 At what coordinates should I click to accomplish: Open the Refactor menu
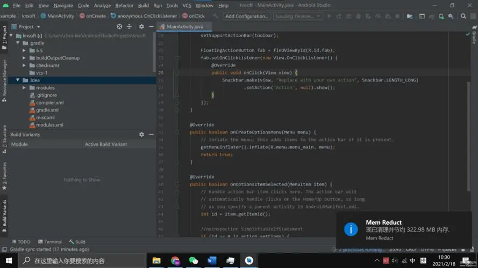pos(124,5)
